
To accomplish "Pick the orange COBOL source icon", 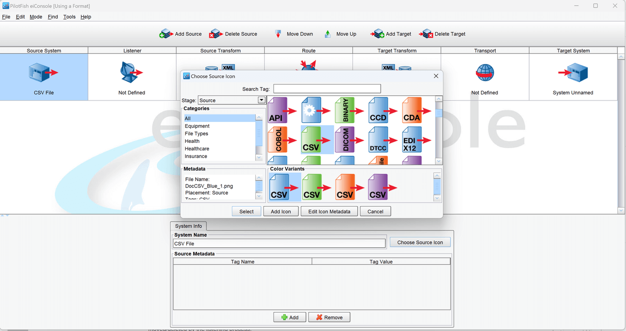I will [283, 140].
